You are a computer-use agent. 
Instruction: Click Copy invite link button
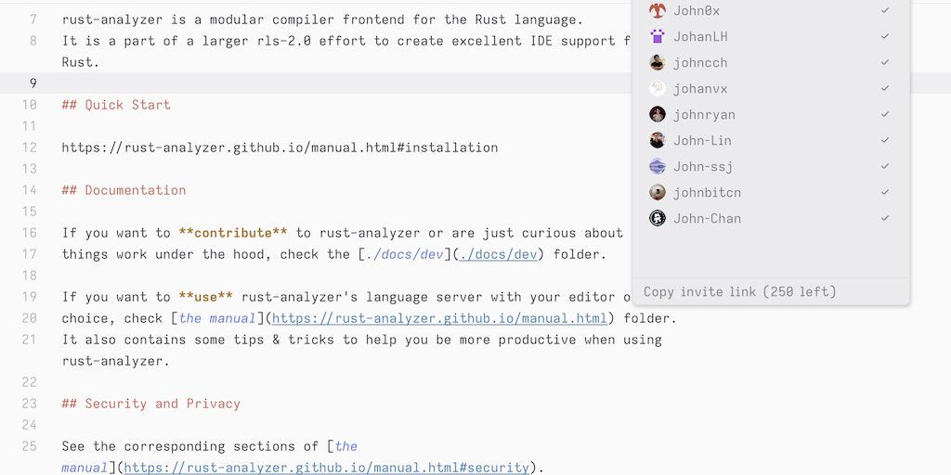(x=740, y=292)
